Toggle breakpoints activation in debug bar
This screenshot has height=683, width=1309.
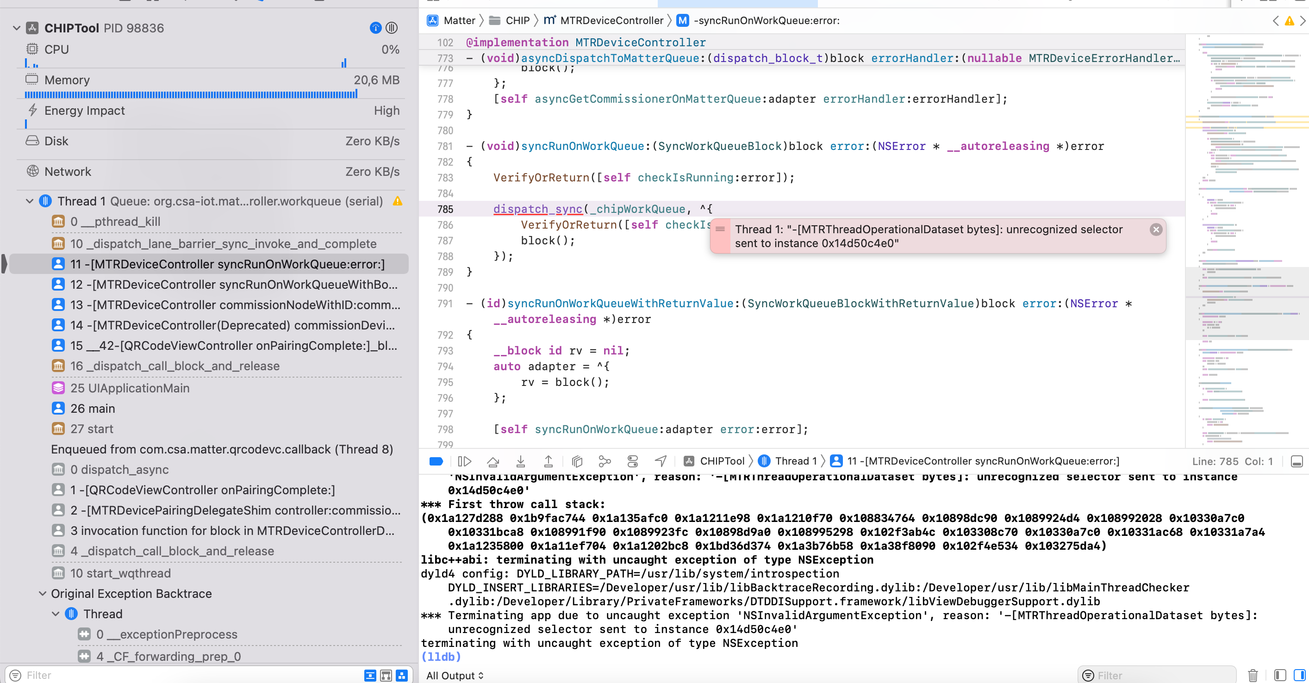click(x=436, y=461)
